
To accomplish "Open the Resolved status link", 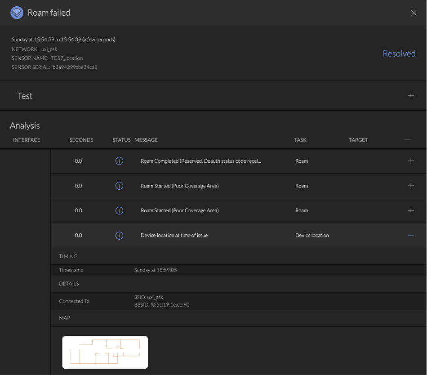I will coord(399,54).
